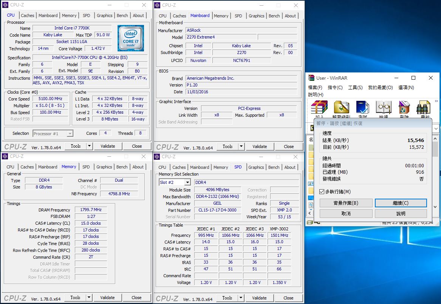Toggle the 多執行緒(M) multithreading checkbox
441x304 pixels.
point(322,191)
